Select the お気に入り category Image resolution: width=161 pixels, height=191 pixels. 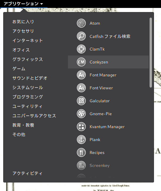coord(23,22)
